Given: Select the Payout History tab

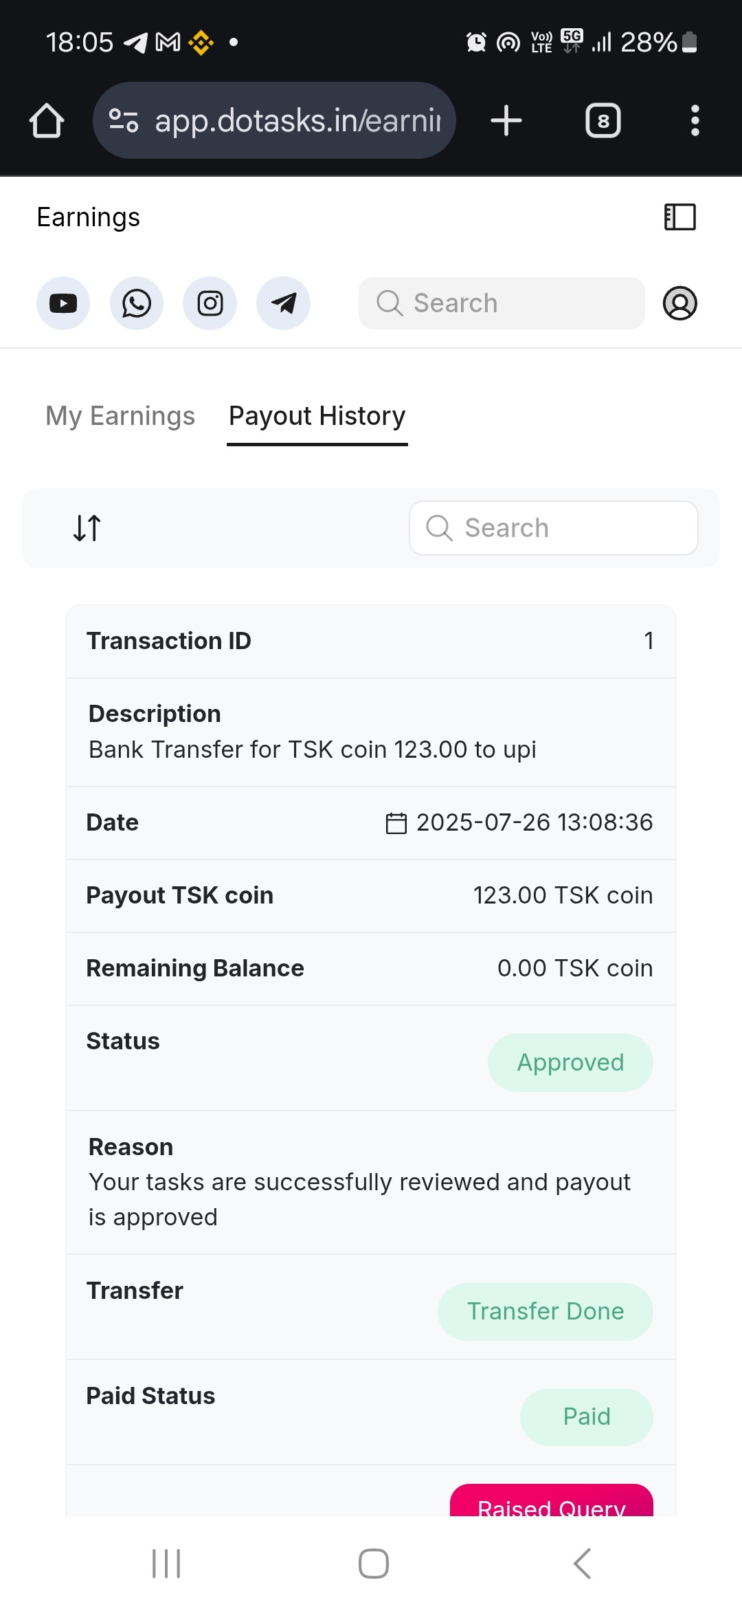Looking at the screenshot, I should [317, 416].
